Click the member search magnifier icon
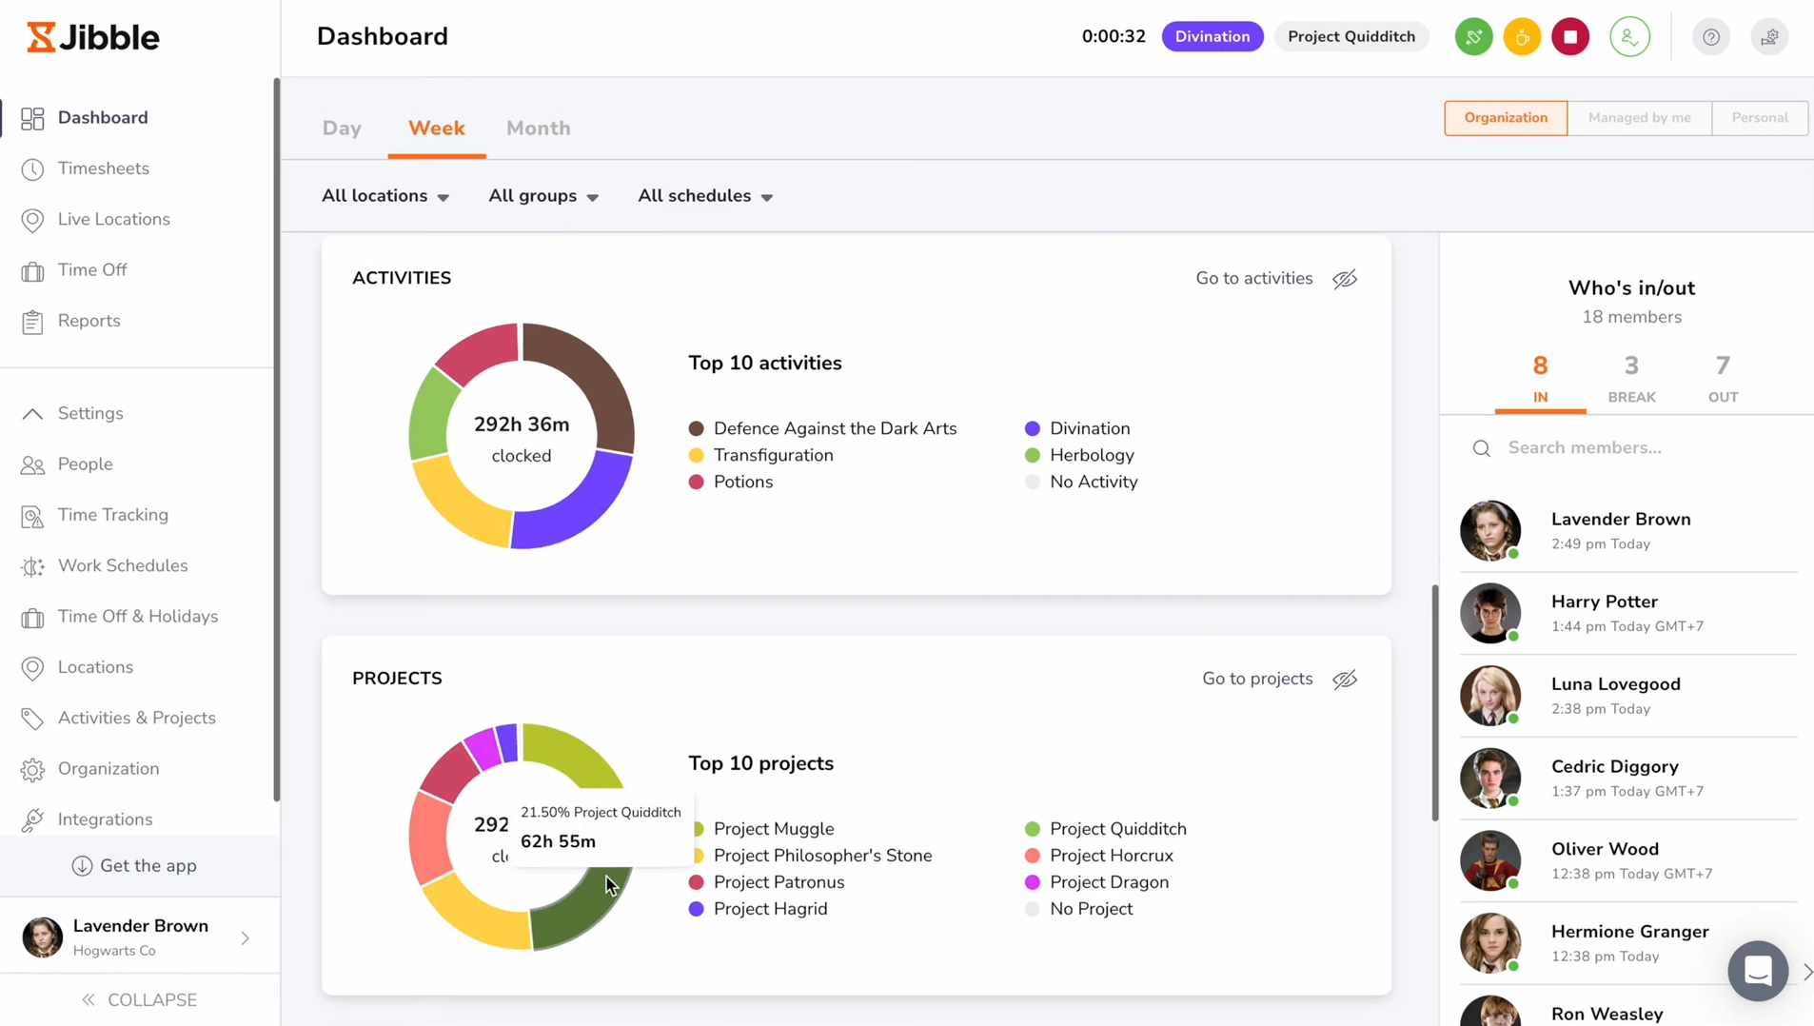The width and height of the screenshot is (1814, 1026). pos(1481,448)
